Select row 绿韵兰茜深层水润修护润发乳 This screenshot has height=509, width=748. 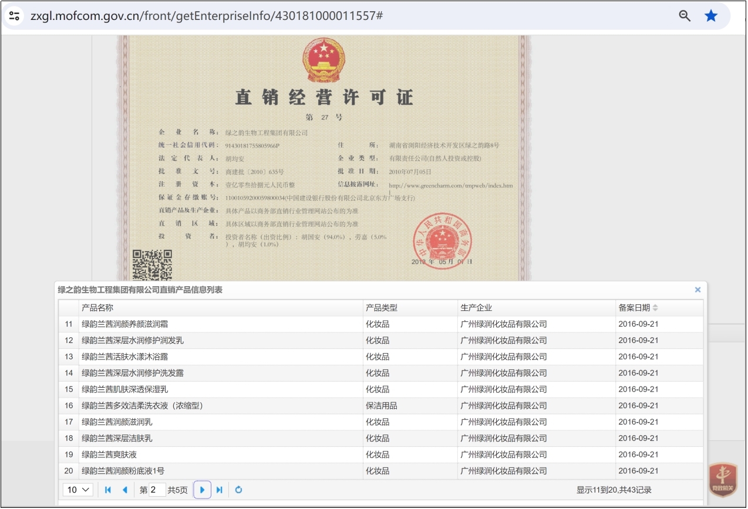point(381,340)
